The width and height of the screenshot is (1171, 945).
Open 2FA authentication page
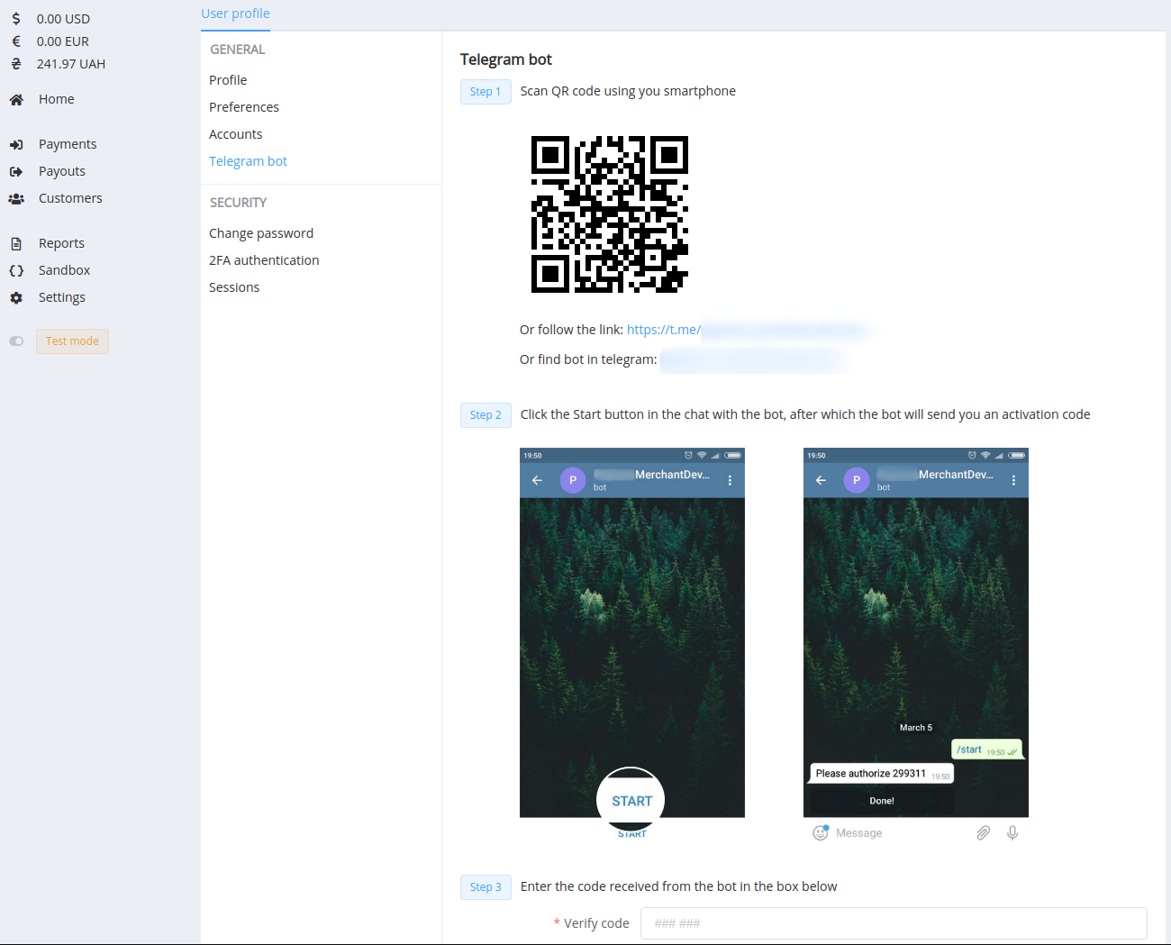[x=264, y=260]
